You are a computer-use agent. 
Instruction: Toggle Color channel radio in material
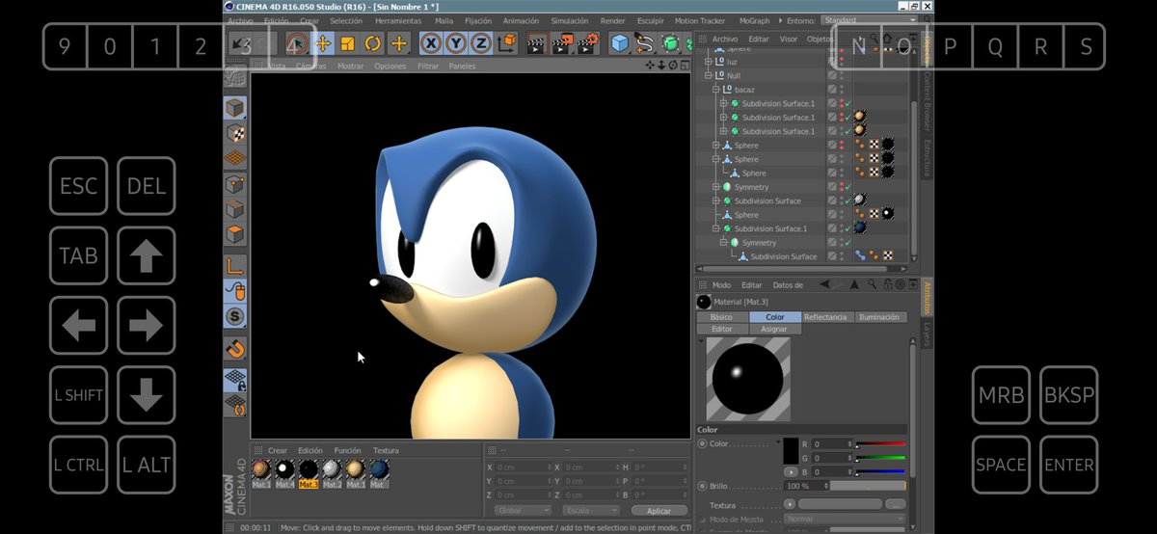pos(702,444)
